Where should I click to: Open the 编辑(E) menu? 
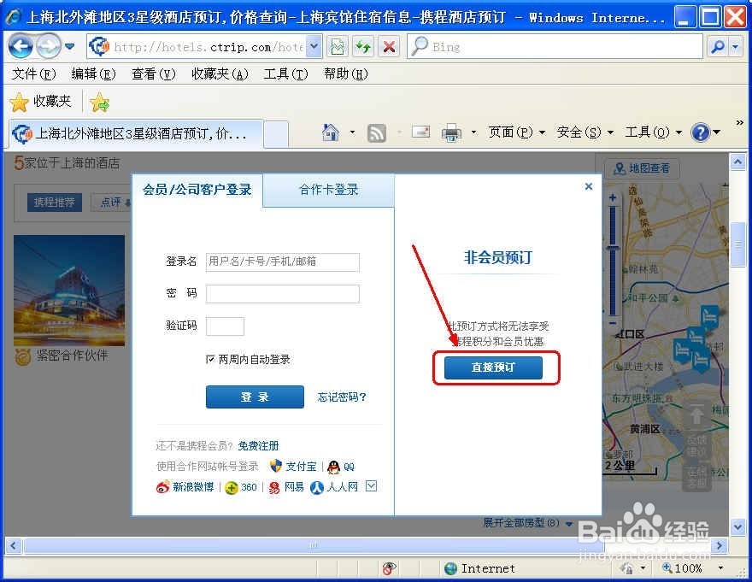tap(93, 73)
